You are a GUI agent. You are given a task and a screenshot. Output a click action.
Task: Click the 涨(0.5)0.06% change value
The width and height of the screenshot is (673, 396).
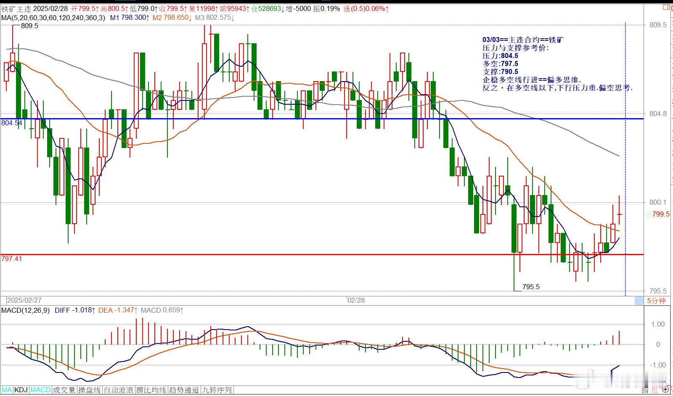(366, 8)
